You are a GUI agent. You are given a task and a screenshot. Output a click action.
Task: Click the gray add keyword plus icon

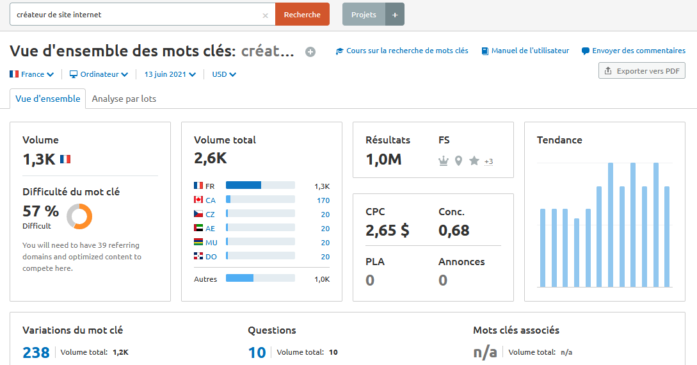click(x=310, y=52)
